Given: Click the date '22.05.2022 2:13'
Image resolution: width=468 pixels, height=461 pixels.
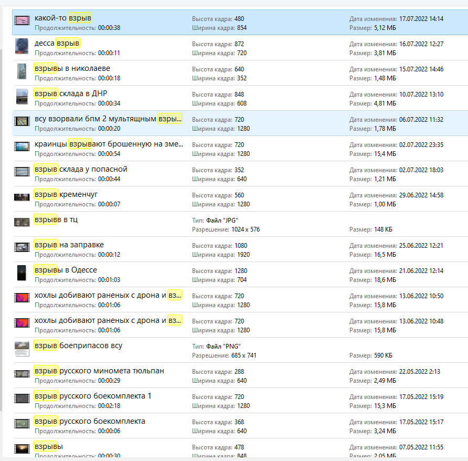Looking at the screenshot, I should pyautogui.click(x=420, y=372).
